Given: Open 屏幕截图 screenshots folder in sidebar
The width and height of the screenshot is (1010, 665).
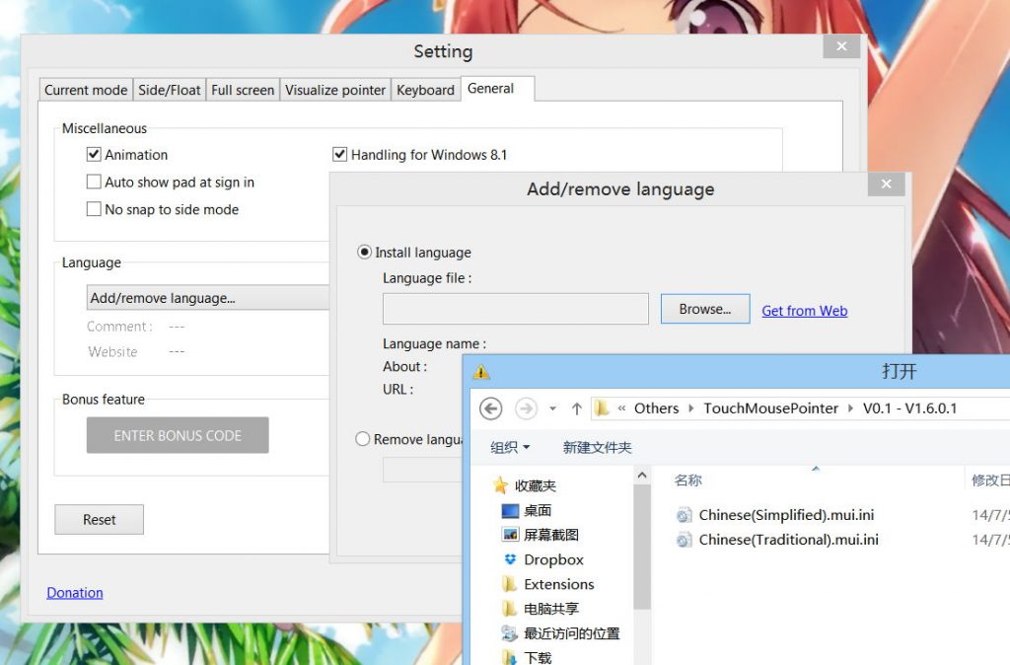Looking at the screenshot, I should [550, 535].
